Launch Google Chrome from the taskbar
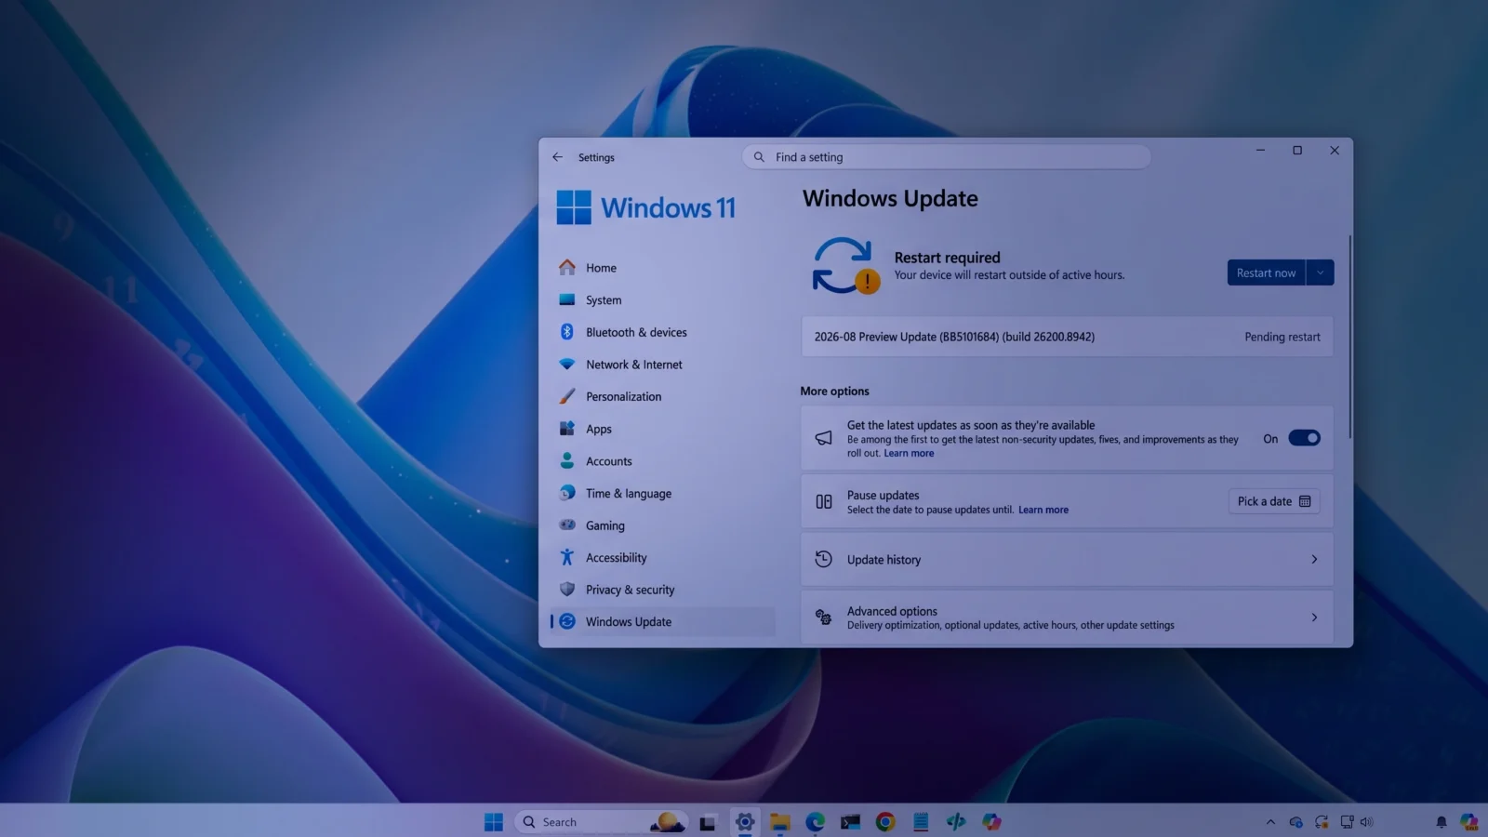 (x=885, y=822)
